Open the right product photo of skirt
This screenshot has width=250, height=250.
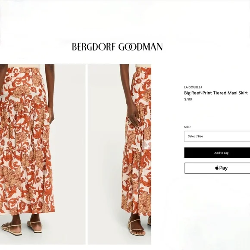pos(119,154)
